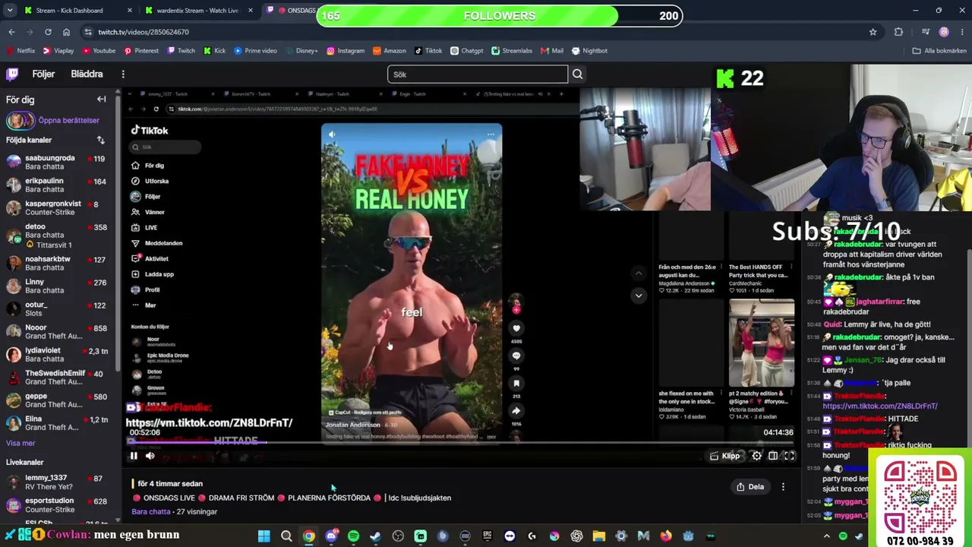The width and height of the screenshot is (972, 547).
Task: Open the Chrome profile avatar menu
Action: (x=944, y=32)
